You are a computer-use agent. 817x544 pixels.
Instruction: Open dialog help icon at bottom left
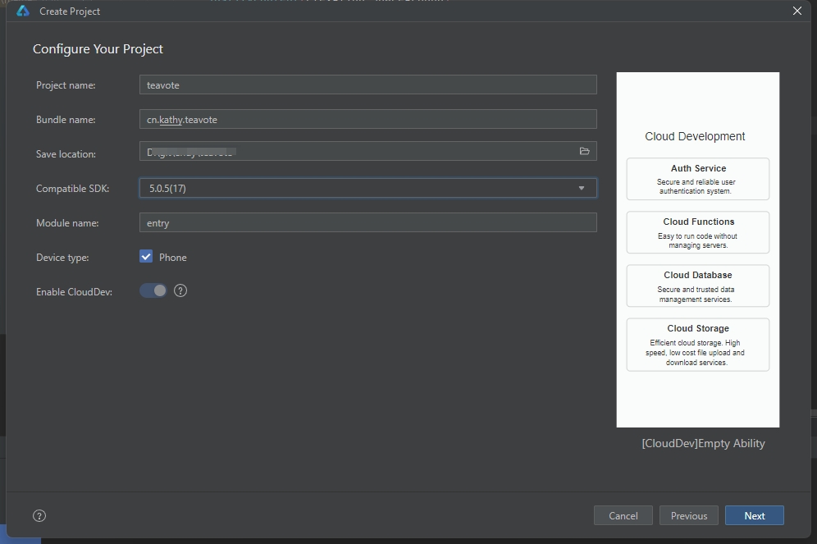pyautogui.click(x=39, y=516)
